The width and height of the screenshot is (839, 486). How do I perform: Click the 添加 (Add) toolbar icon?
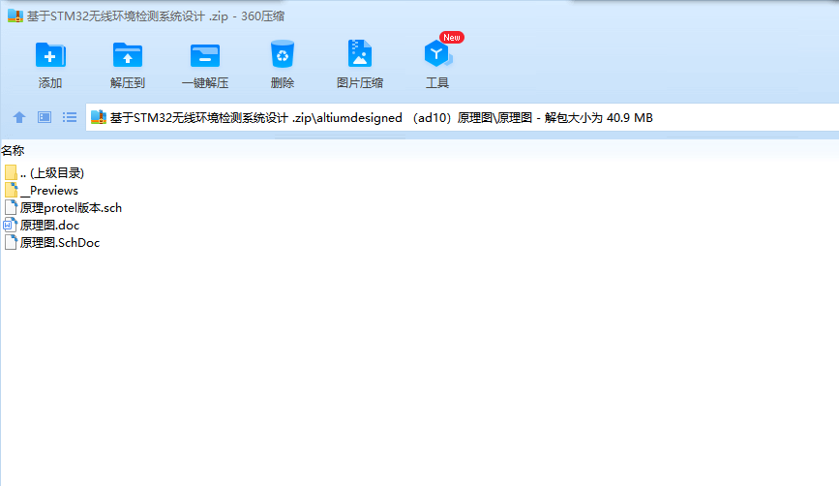[50, 55]
